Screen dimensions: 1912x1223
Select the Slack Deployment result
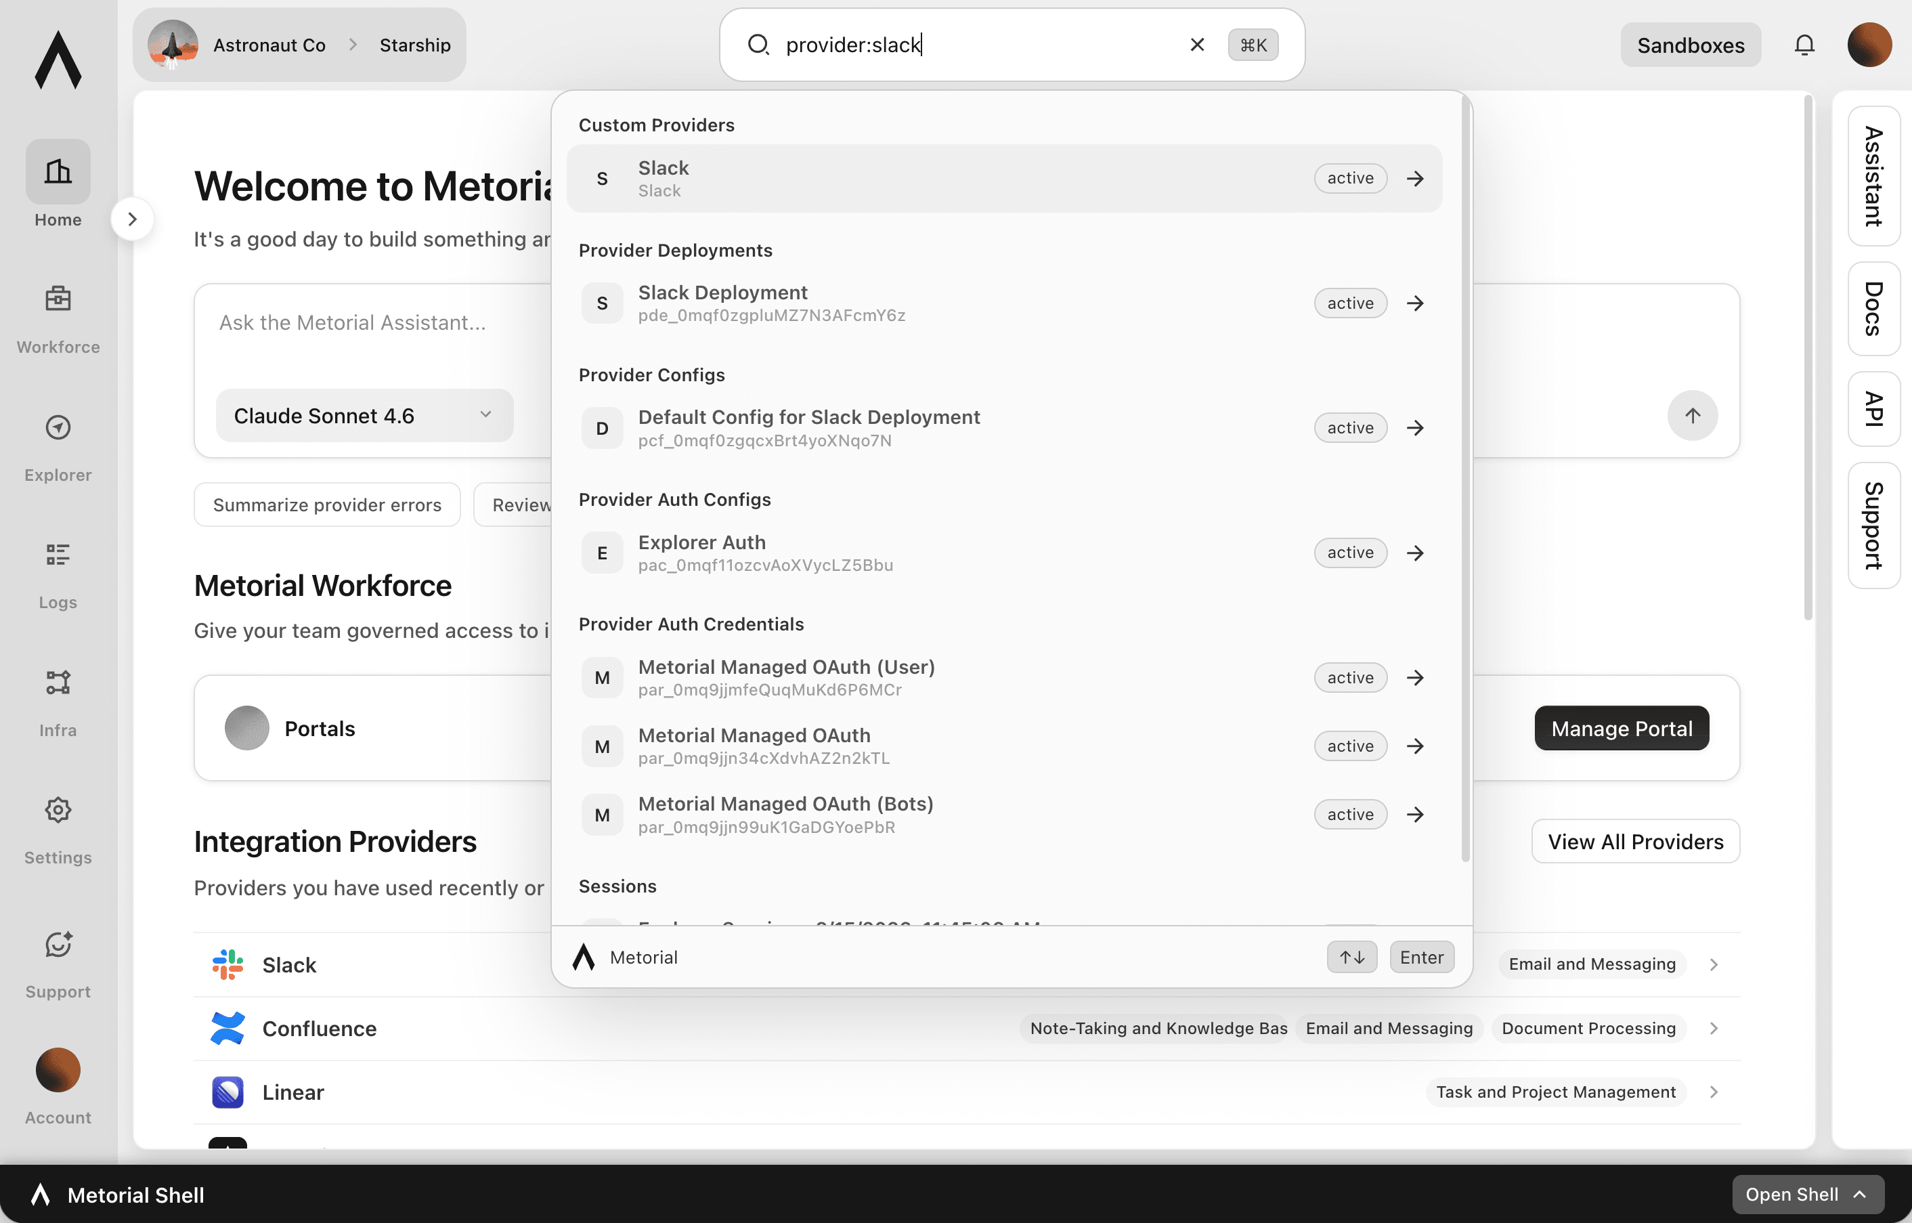[1003, 303]
